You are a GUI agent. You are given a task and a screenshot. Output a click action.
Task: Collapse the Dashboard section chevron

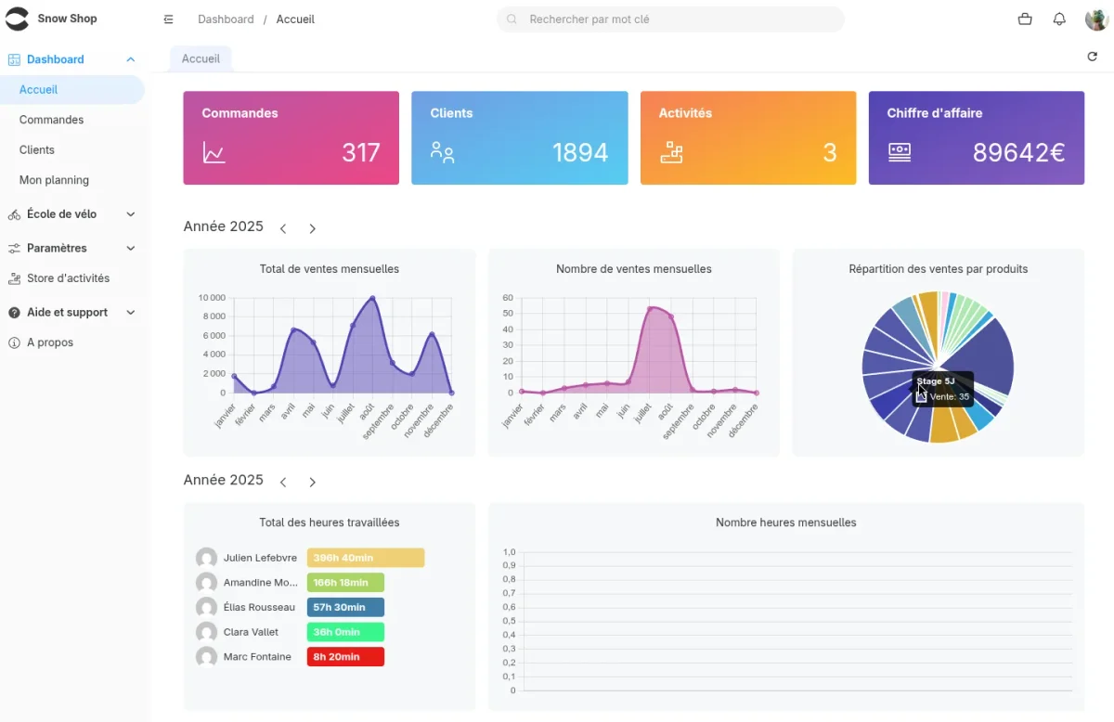[x=131, y=58]
